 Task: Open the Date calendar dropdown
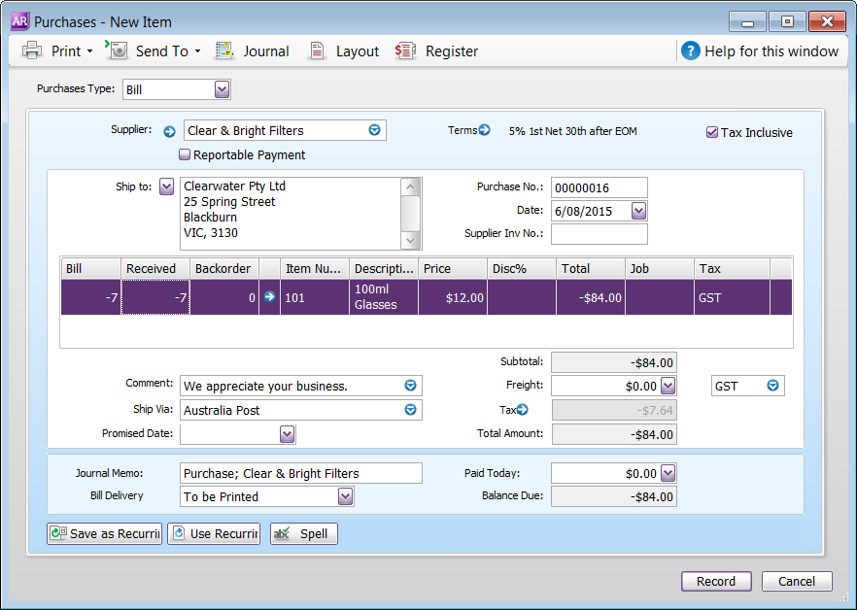click(638, 211)
